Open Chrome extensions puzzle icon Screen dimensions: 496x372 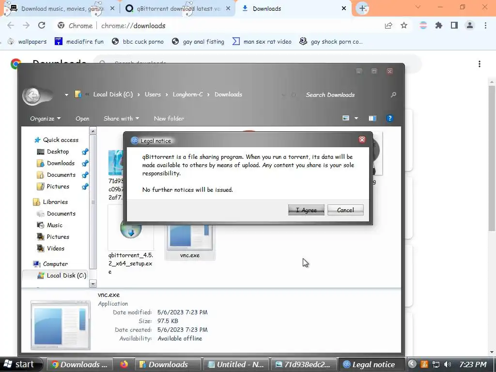pos(438,25)
